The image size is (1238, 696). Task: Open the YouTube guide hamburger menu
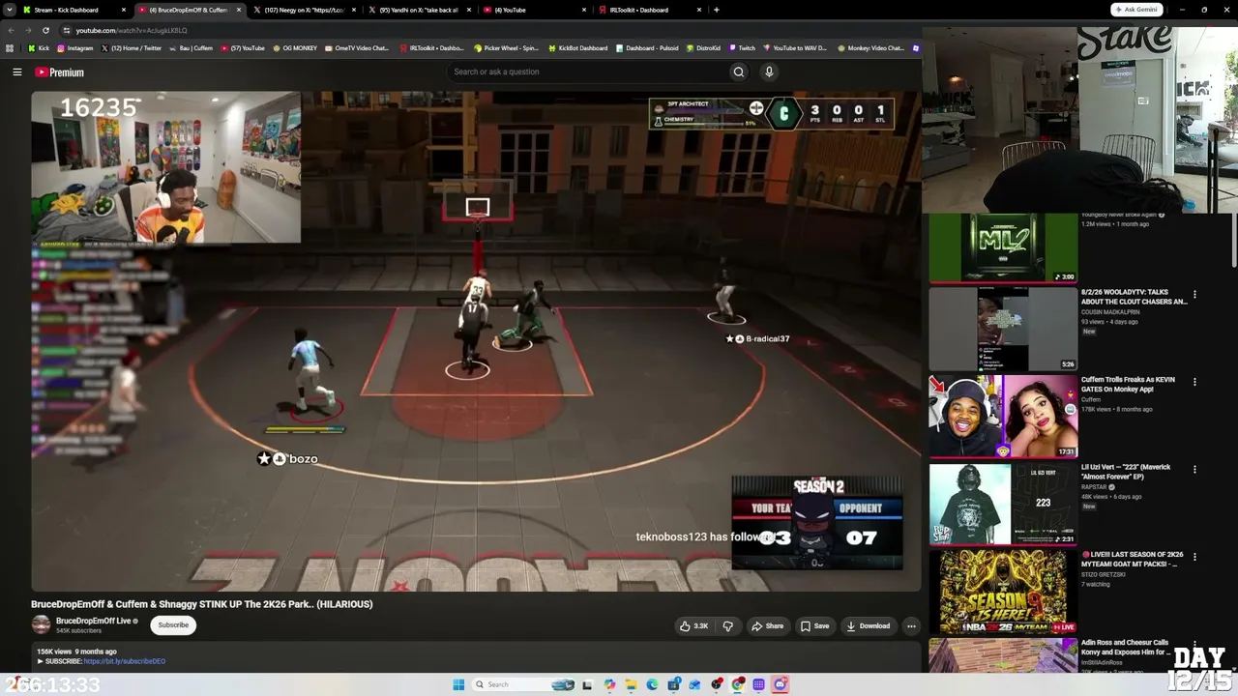pos(16,72)
